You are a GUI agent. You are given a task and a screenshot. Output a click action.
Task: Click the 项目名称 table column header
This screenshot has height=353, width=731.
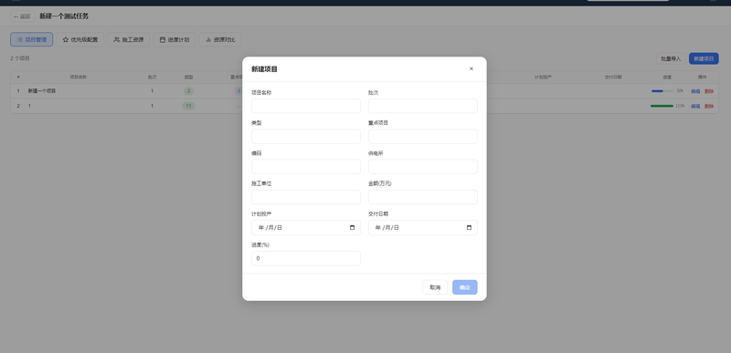pyautogui.click(x=79, y=78)
